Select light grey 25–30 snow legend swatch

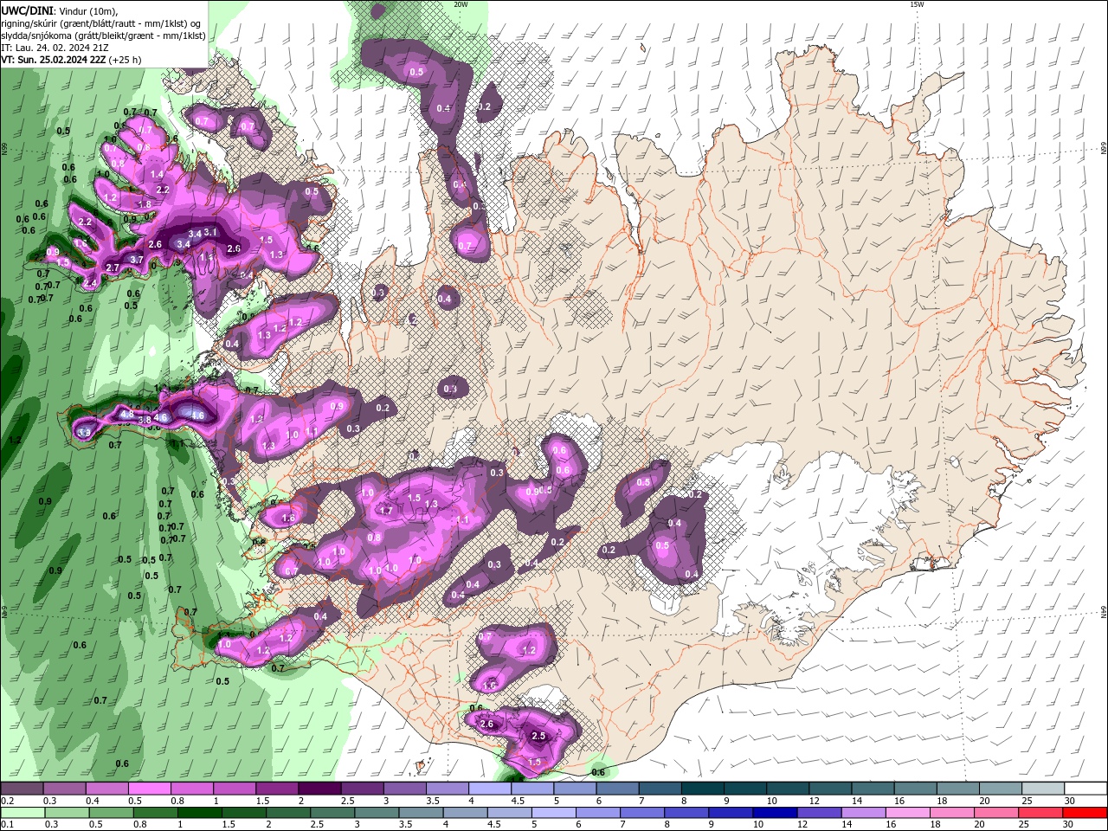point(1044,789)
